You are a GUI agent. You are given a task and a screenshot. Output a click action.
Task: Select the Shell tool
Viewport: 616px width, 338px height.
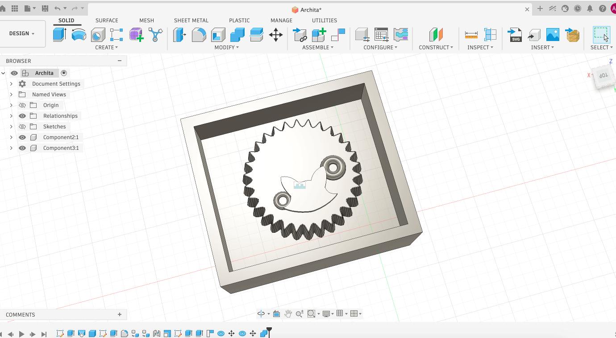click(218, 34)
